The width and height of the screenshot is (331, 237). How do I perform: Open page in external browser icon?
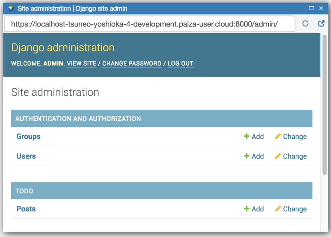point(321,24)
